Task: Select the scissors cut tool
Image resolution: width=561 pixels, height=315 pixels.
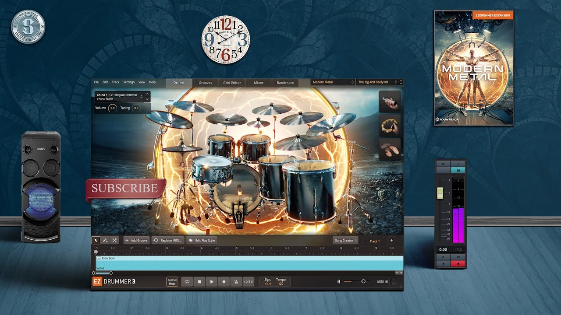Action: point(114,240)
